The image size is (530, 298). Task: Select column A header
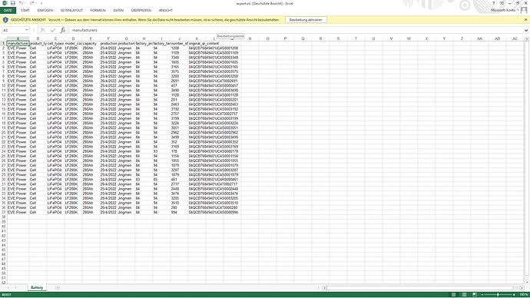tap(18, 38)
